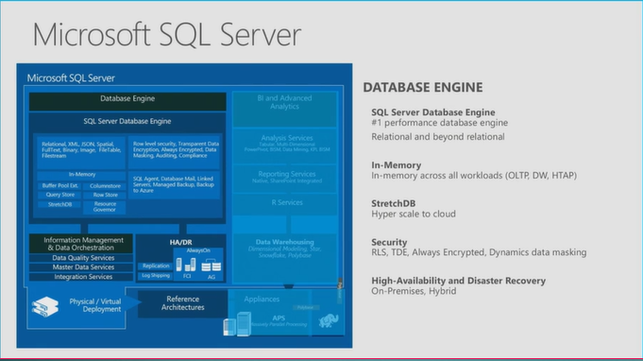Screen dimensions: 643x361
Task: Click the 'In-Memory' bar in the diagram
Action: tap(81, 175)
